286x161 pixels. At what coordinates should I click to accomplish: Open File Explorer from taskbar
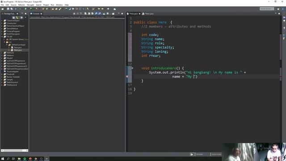tap(19, 159)
